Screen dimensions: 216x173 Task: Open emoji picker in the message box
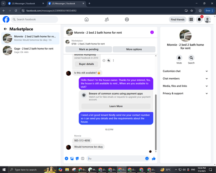[147, 158]
